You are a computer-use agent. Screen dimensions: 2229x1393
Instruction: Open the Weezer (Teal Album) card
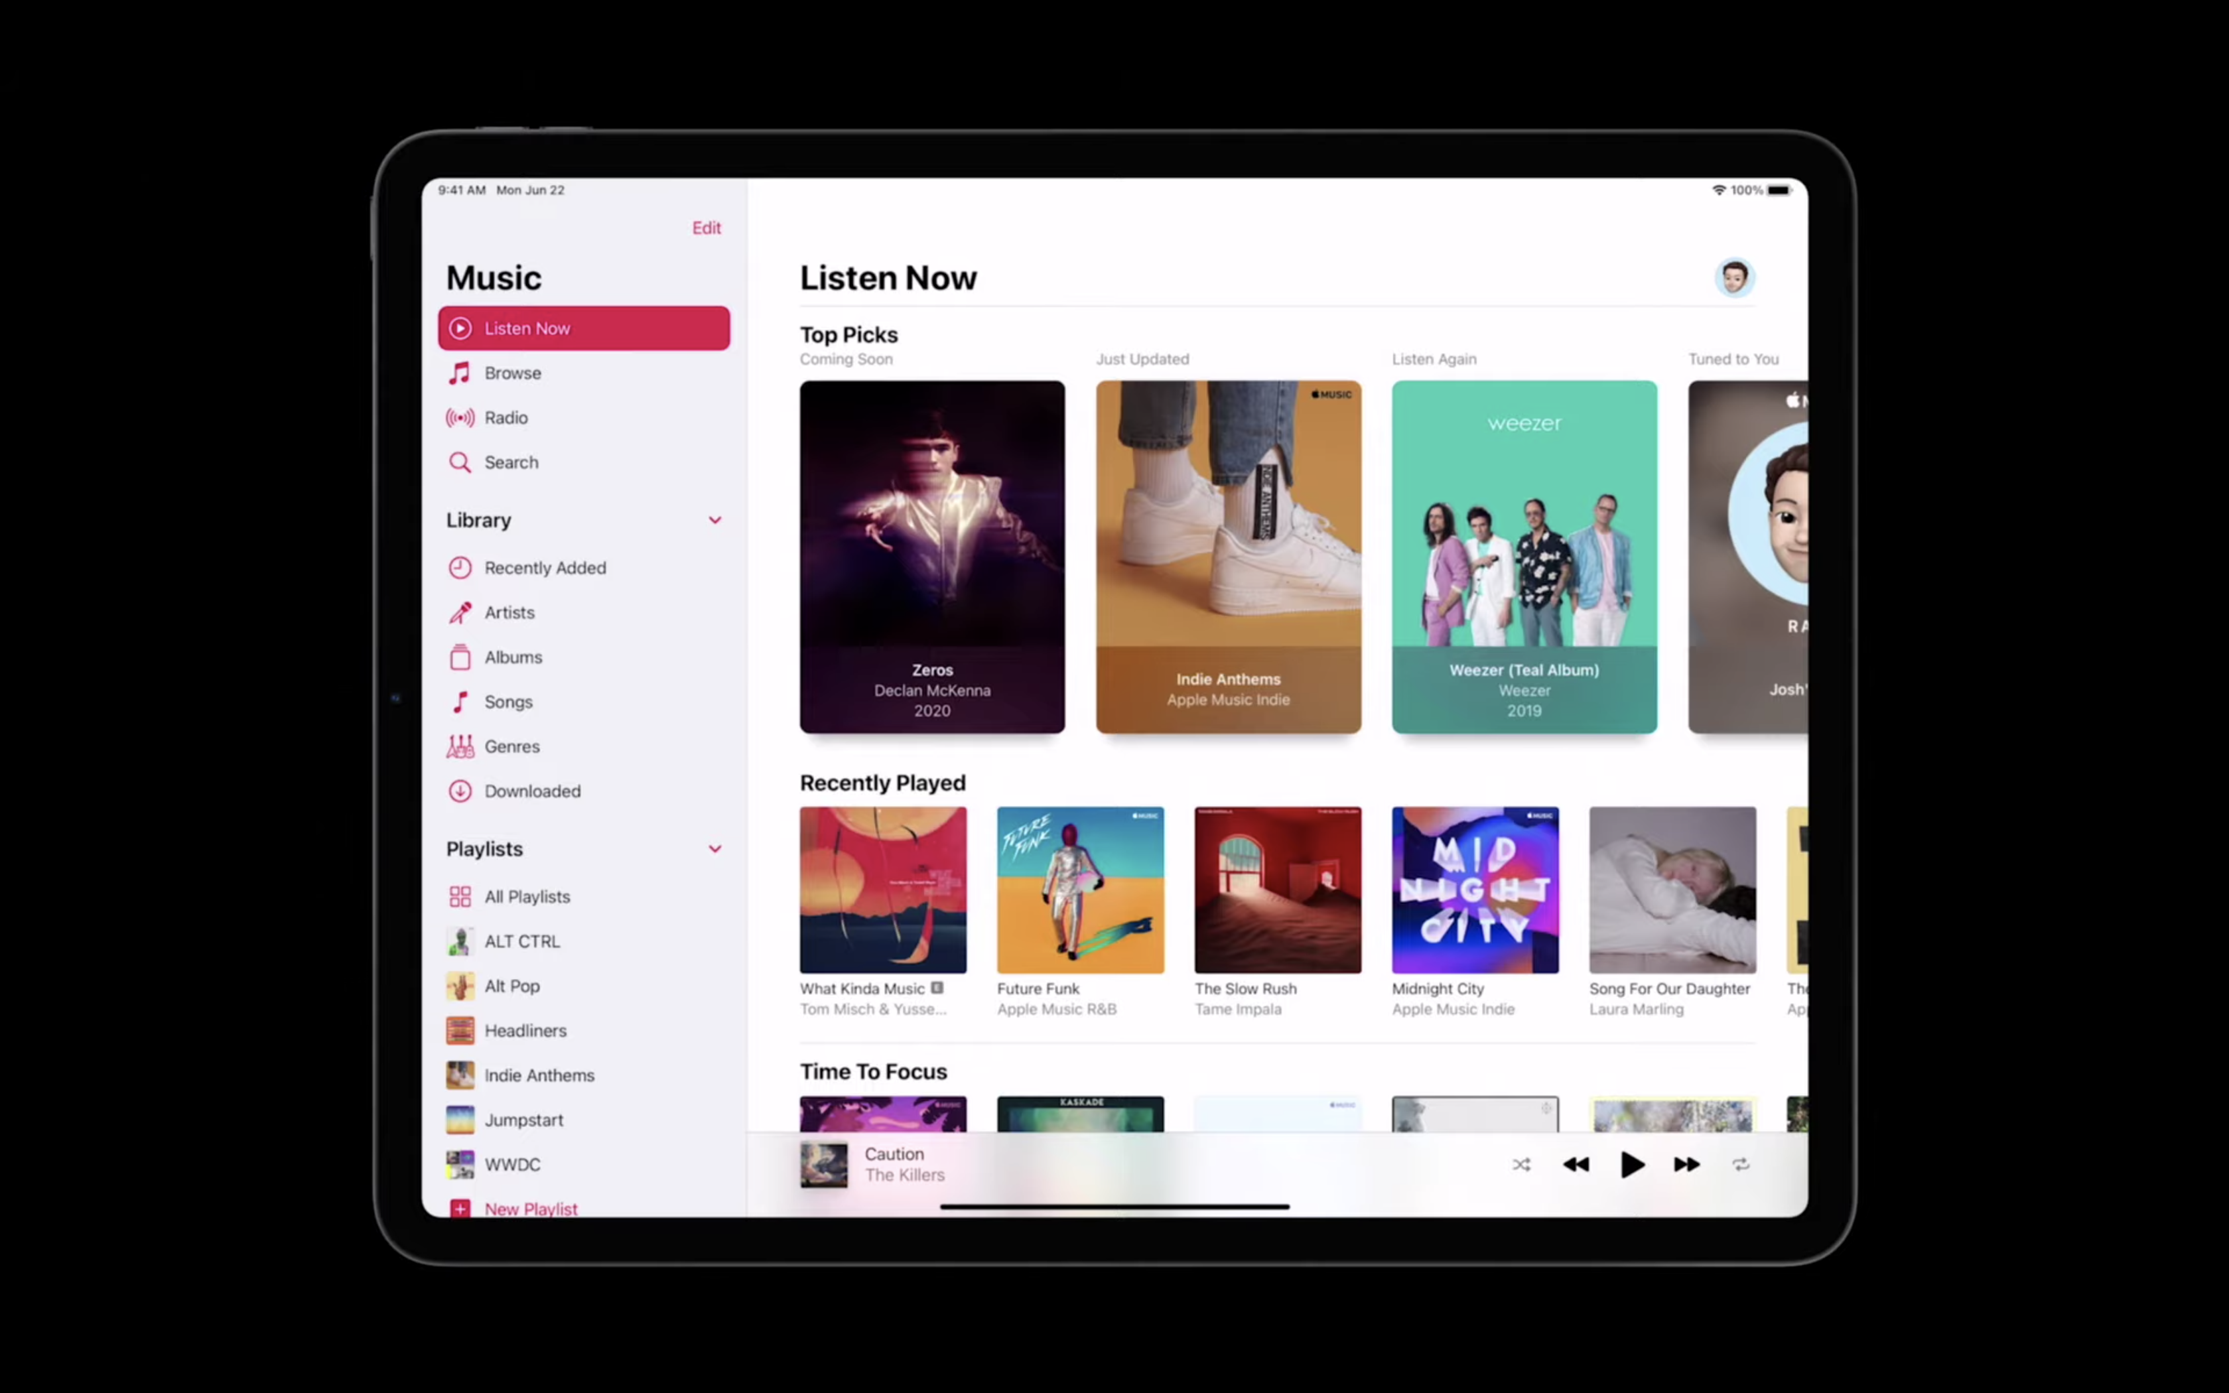(x=1523, y=557)
